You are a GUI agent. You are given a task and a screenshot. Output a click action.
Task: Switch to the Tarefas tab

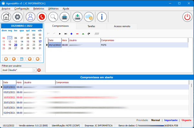click(x=91, y=26)
